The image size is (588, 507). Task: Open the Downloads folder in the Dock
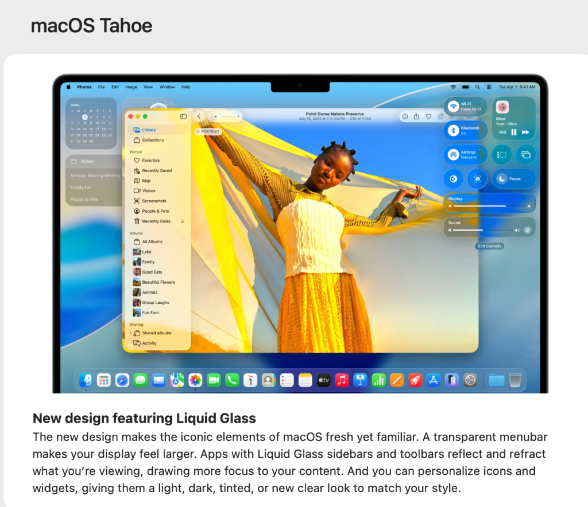pos(497,380)
